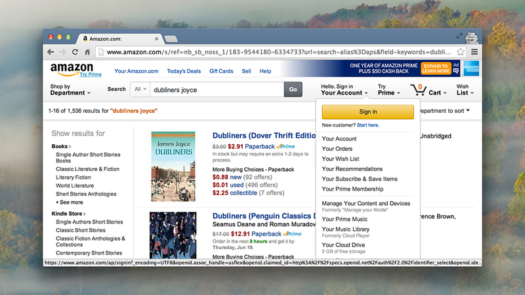Click the Amazon logo
Screen dimensions: 525x295
[x=72, y=69]
